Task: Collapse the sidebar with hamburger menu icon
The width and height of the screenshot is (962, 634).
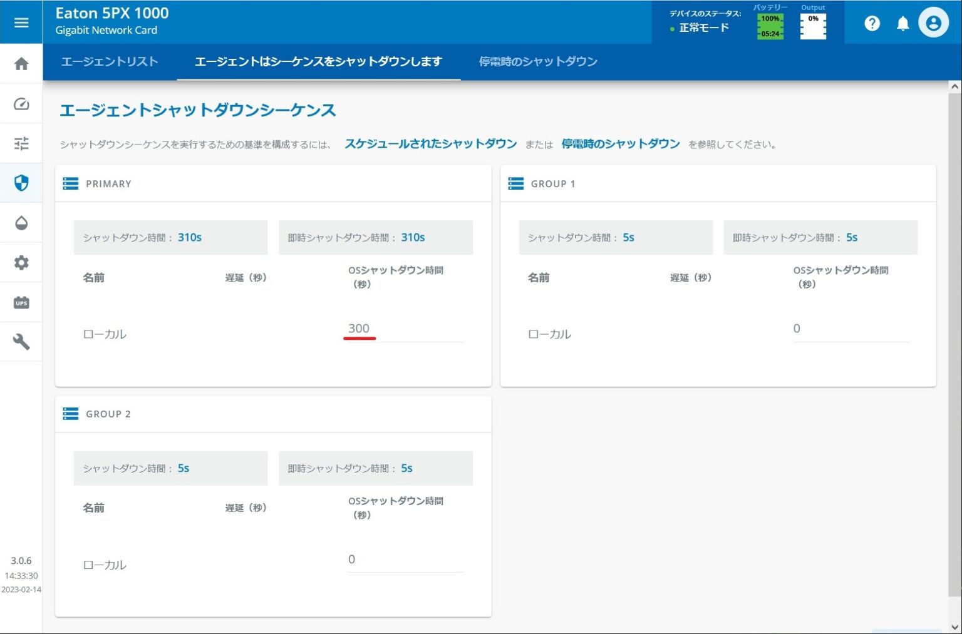Action: tap(21, 23)
